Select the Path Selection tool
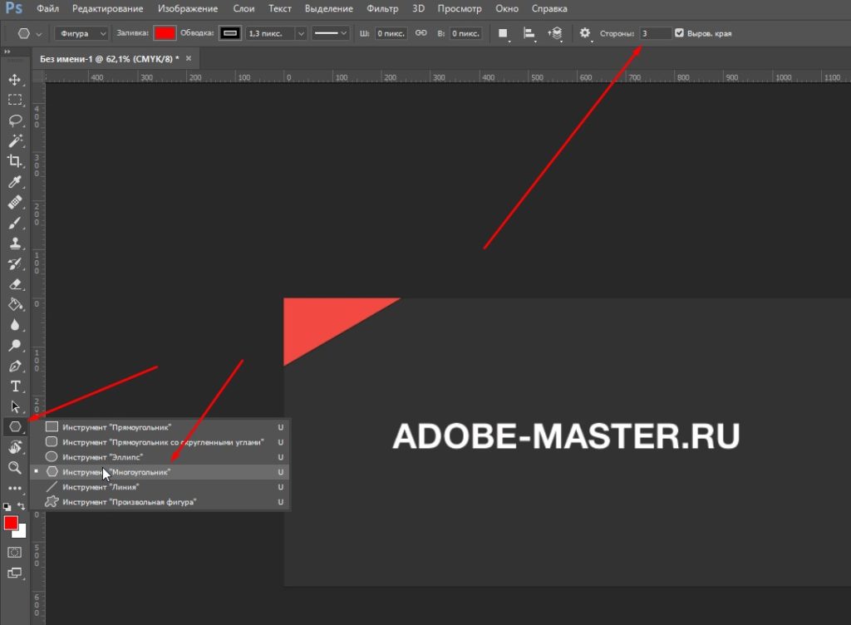This screenshot has height=625, width=851. pos(15,407)
